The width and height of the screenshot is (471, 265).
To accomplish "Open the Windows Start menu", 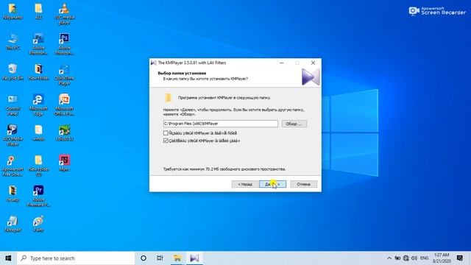I will tap(8, 258).
